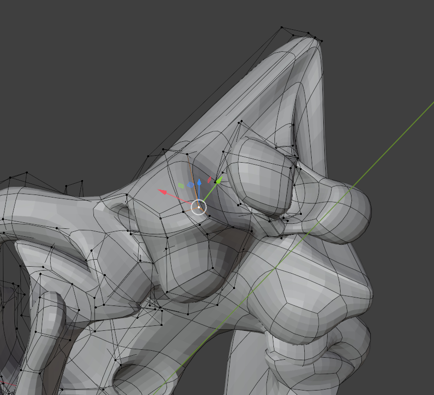This screenshot has width=434, height=395.
Task: Click the small green plane handle on gizmo
Action: click(181, 186)
